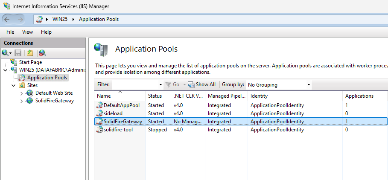Collapse the Sites tree node
The image size is (388, 180).
click(14, 86)
